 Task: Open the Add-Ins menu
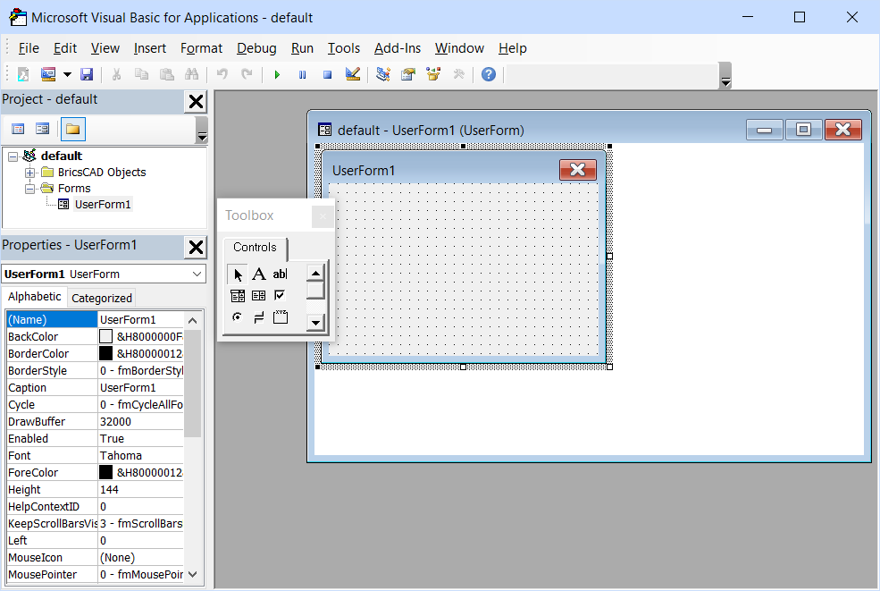point(398,48)
